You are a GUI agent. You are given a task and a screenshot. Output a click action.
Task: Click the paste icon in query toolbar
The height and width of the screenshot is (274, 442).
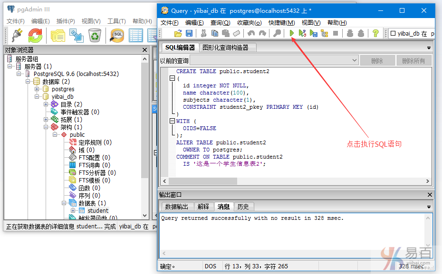225,33
